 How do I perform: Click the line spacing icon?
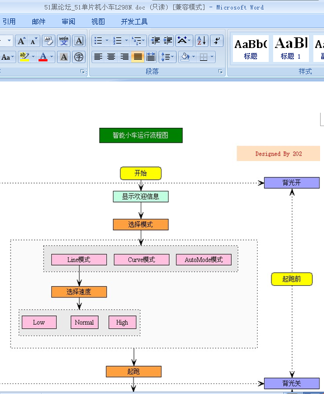pyautogui.click(x=165, y=57)
